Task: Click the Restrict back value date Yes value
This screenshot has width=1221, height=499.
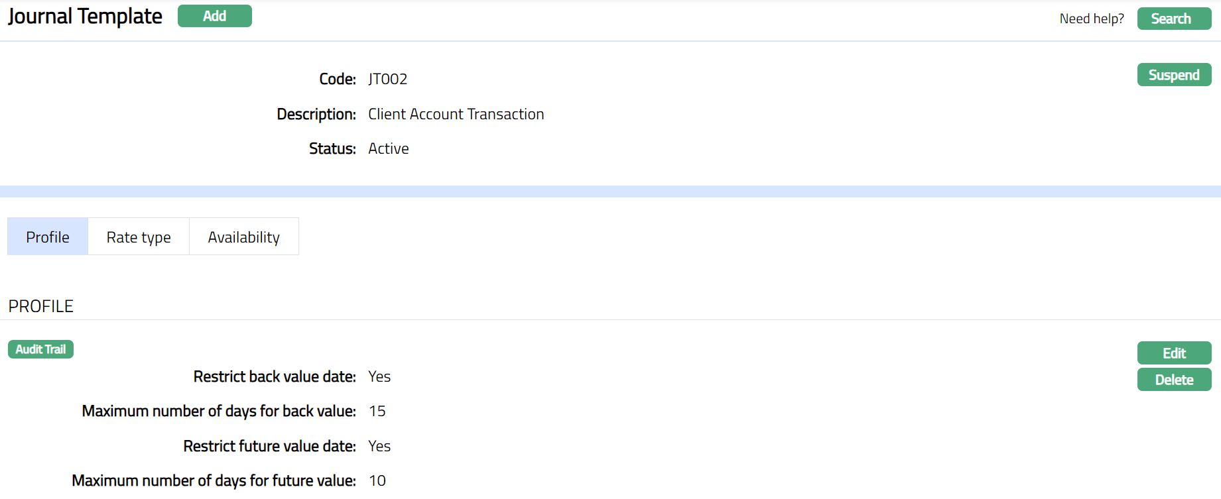Action: click(379, 376)
